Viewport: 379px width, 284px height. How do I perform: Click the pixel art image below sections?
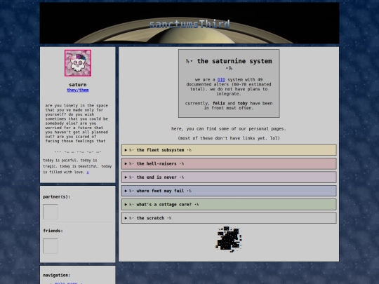click(229, 239)
